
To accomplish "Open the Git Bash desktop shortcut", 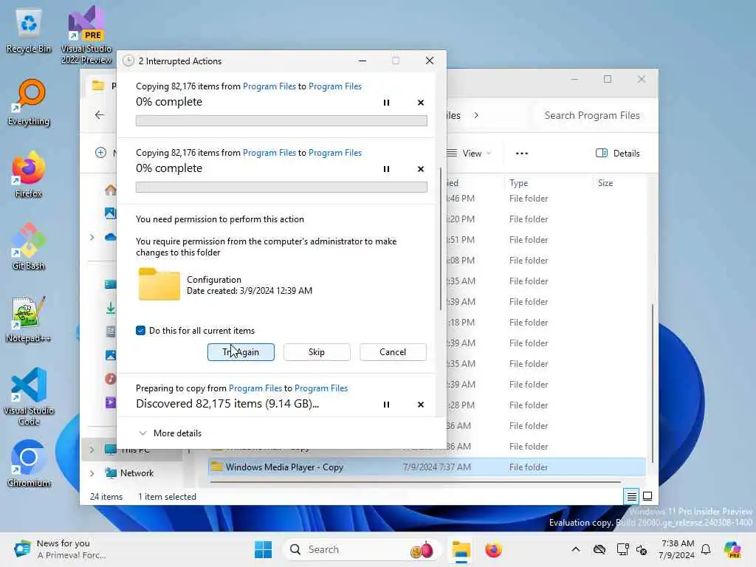I will click(29, 247).
